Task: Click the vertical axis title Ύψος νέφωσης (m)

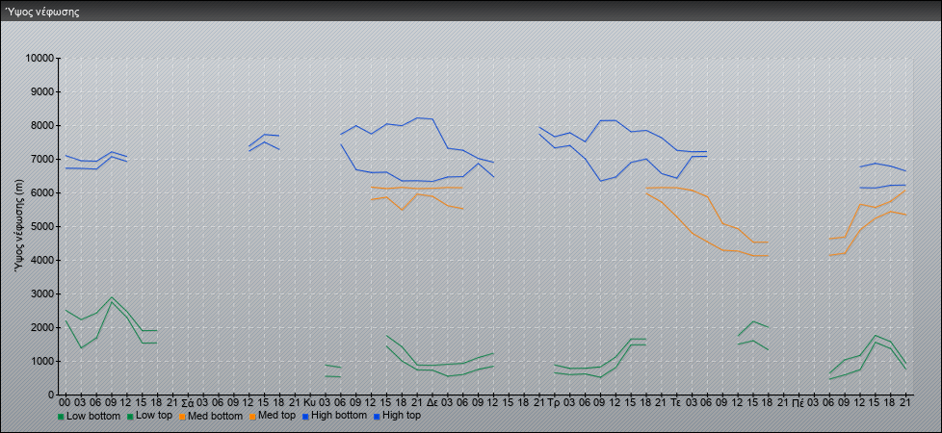Action: [19, 226]
